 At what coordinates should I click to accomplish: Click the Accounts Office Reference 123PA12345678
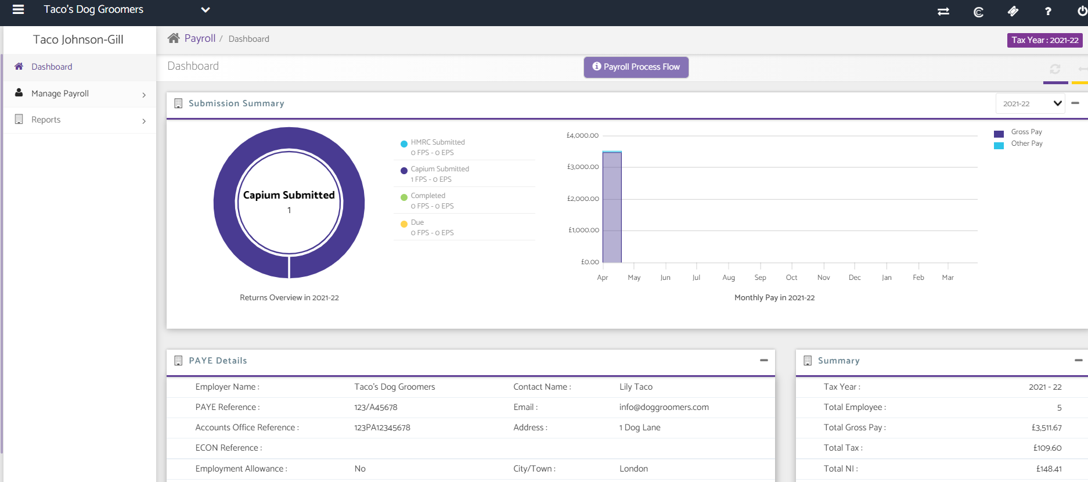pos(382,427)
